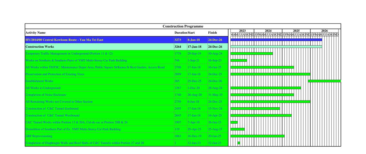This screenshot has width=366, height=154.
Task: Click the 3273 duration cell
Action: point(178,40)
